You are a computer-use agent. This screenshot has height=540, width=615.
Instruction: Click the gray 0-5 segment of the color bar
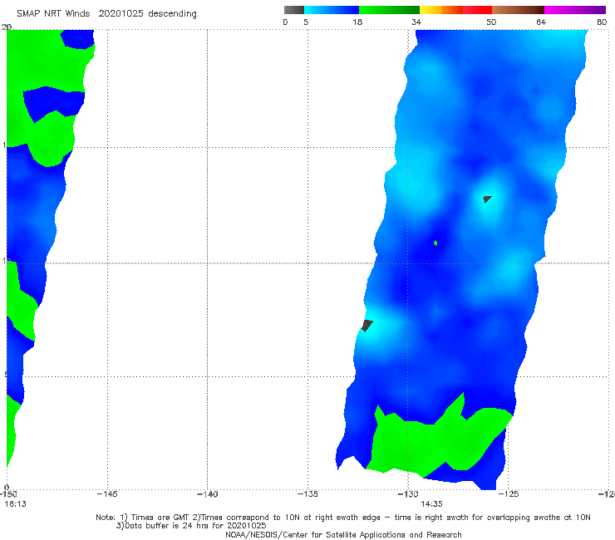click(x=294, y=10)
